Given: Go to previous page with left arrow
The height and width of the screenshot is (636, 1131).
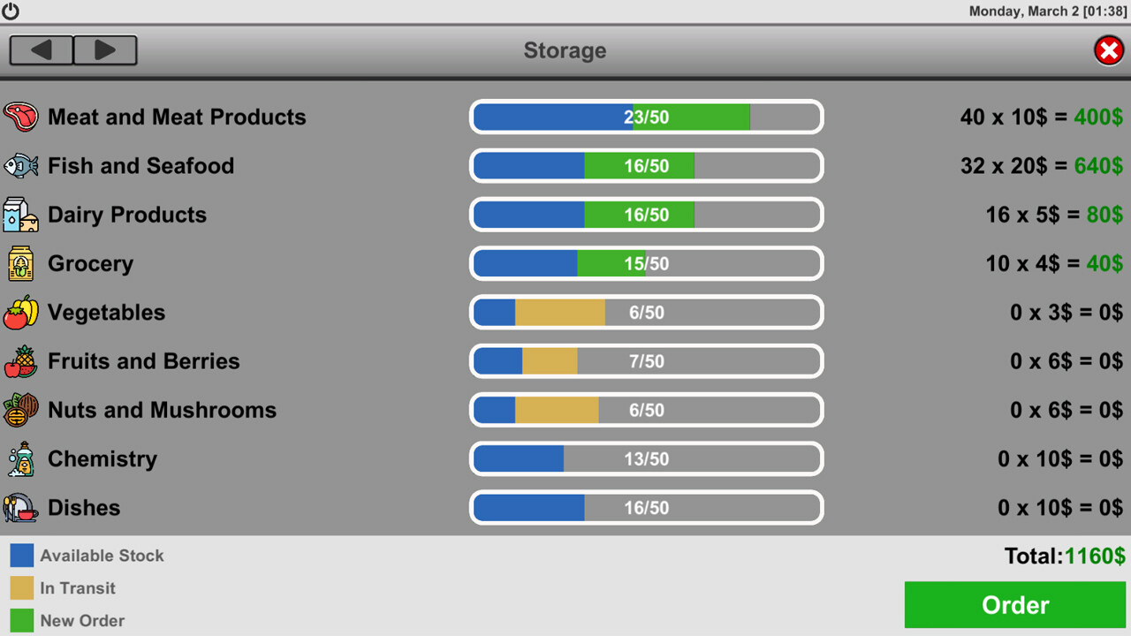Looking at the screenshot, I should tap(41, 50).
